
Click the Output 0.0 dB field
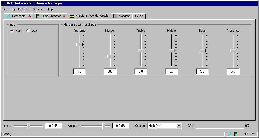121,126
